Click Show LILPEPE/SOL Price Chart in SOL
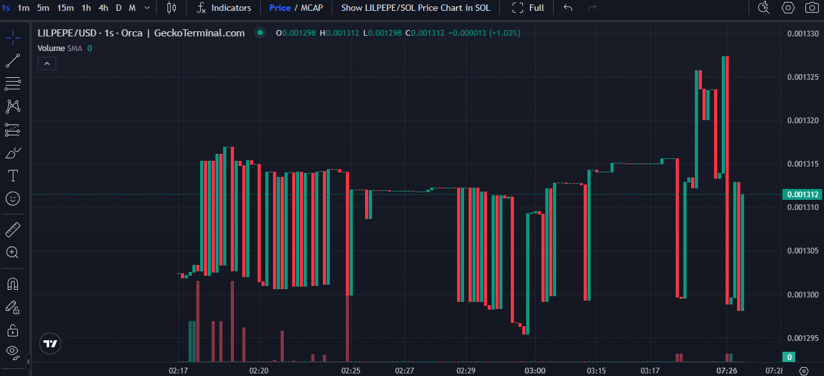Image resolution: width=824 pixels, height=376 pixels. (416, 8)
